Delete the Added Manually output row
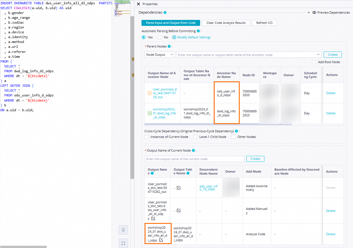This screenshot has width=353, height=248. 331,211
